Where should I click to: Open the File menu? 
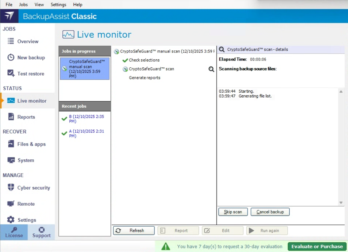coord(9,5)
